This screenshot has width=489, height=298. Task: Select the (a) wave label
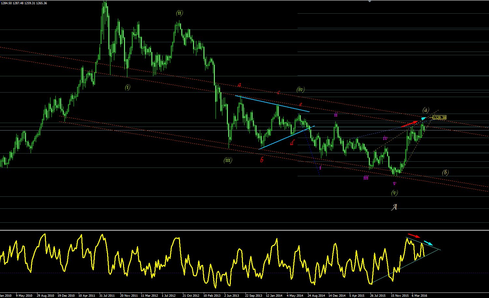pyautogui.click(x=426, y=110)
